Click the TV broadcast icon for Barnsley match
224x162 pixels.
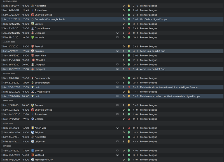[x=118, y=51]
